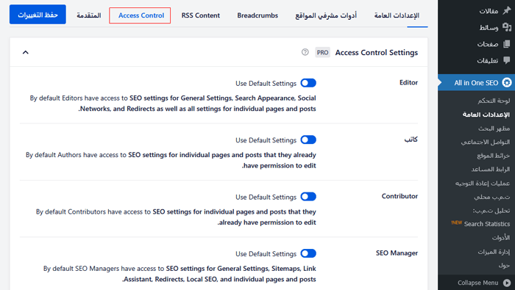Click the حفظ التغييرات save button
Viewport: 515px width, 290px height.
click(x=38, y=15)
